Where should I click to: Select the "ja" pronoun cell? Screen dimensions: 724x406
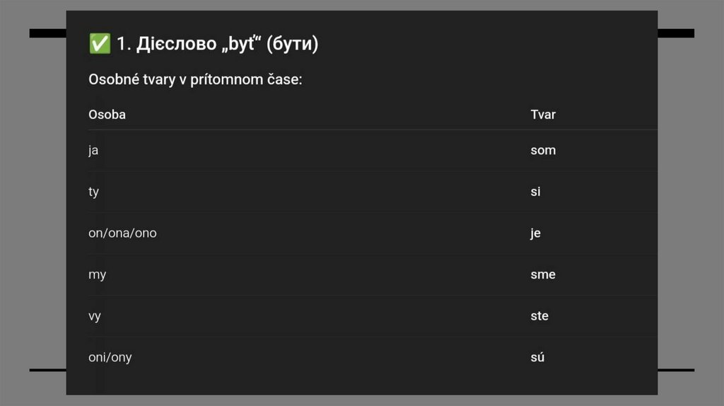pos(93,150)
